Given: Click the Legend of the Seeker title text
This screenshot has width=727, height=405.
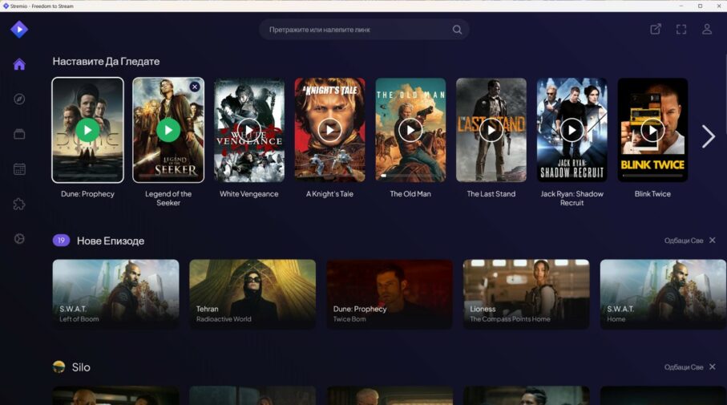Looking at the screenshot, I should pyautogui.click(x=168, y=198).
